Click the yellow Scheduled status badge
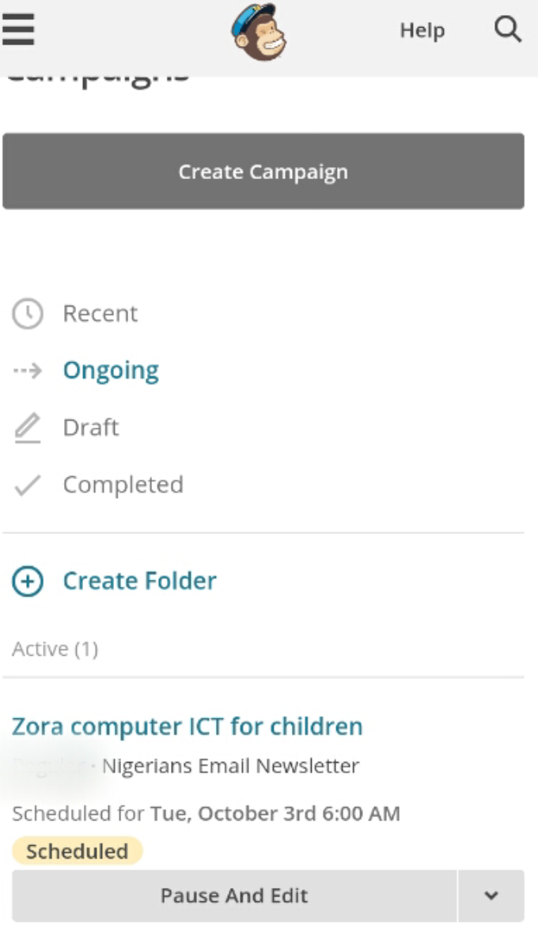Screen dimensions: 538x952 77,851
